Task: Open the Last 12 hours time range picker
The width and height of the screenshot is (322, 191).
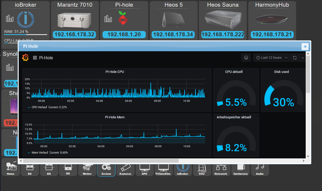Action: point(272,58)
